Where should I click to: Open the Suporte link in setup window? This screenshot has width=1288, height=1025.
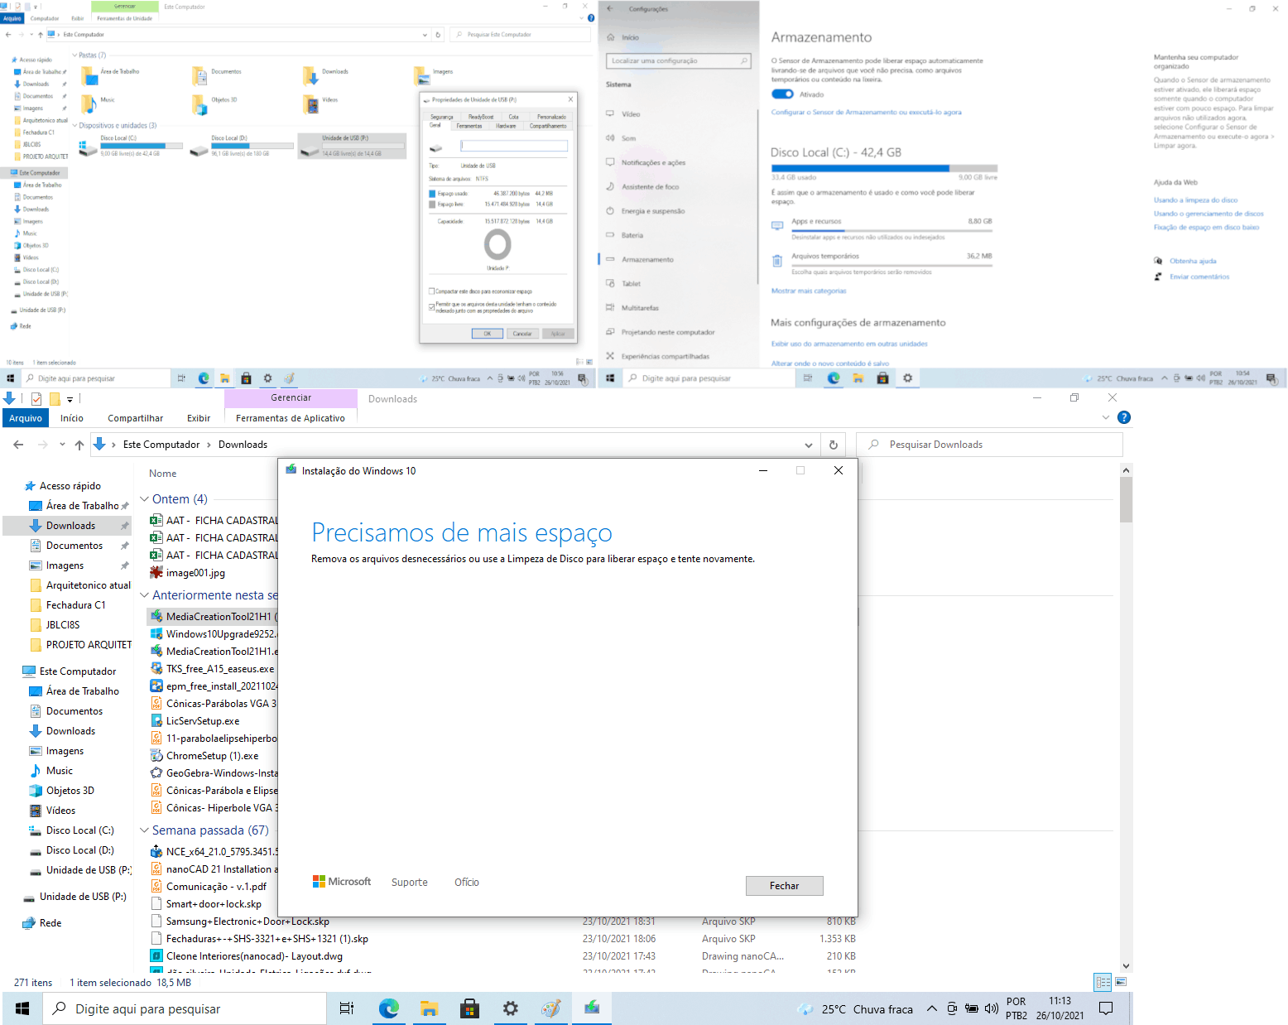410,883
